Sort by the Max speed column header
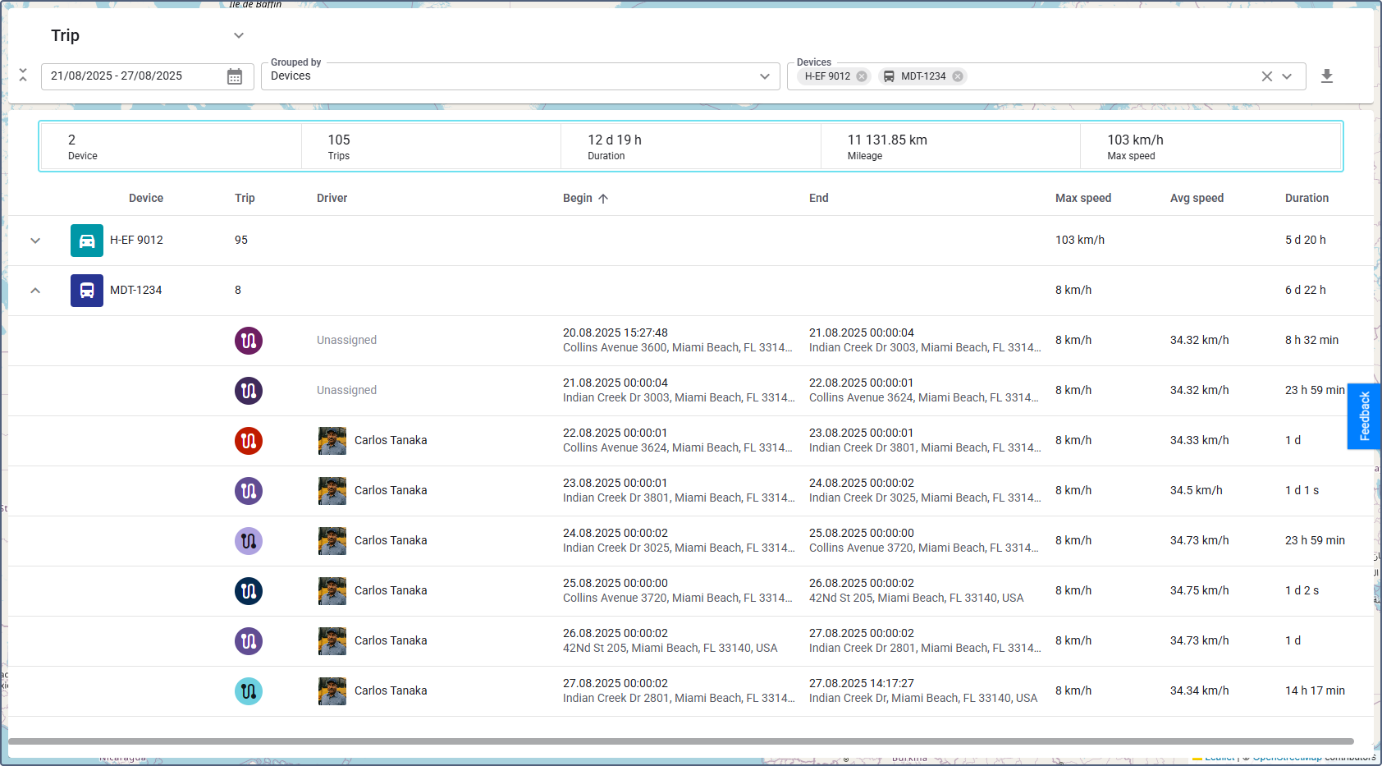1382x766 pixels. coord(1082,198)
